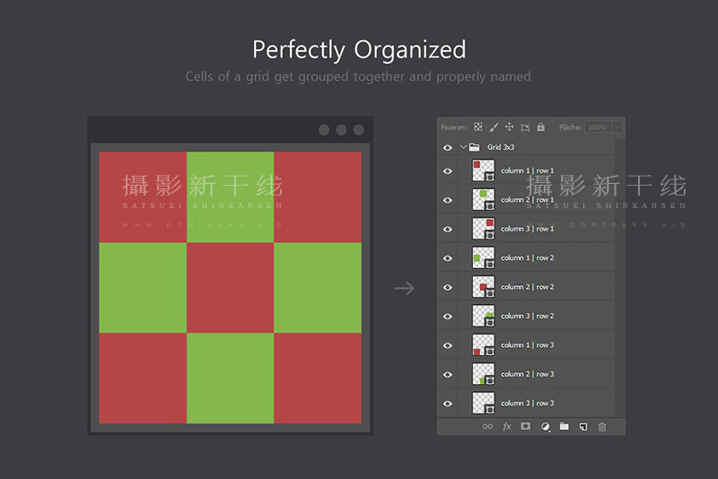Click the lock image pixels brush icon
Screen dimensions: 718x479
tap(494, 127)
